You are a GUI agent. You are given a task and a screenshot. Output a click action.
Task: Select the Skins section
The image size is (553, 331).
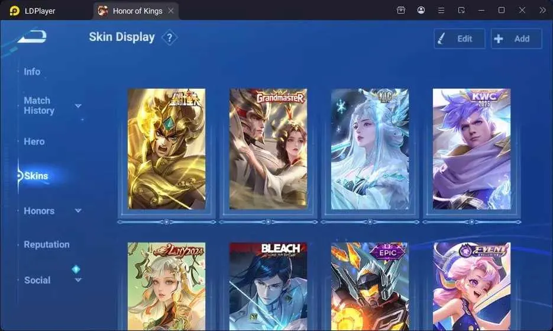pyautogui.click(x=36, y=176)
